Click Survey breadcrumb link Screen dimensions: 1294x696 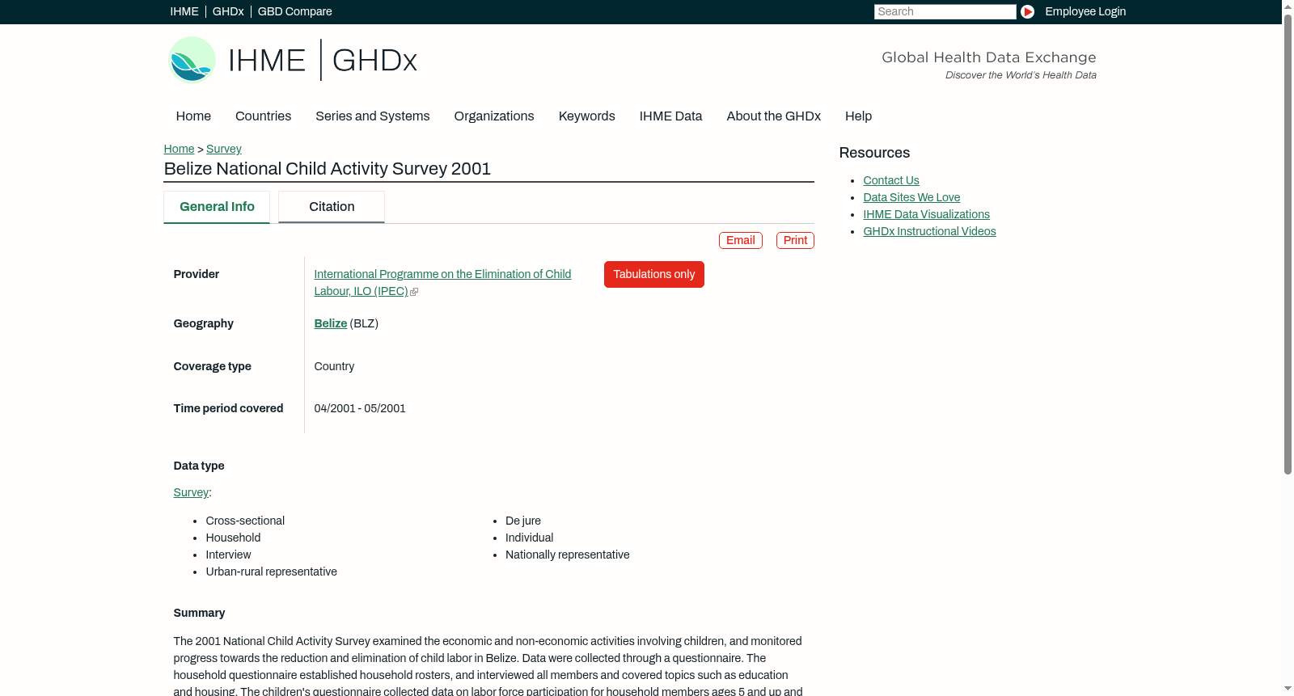pos(224,149)
